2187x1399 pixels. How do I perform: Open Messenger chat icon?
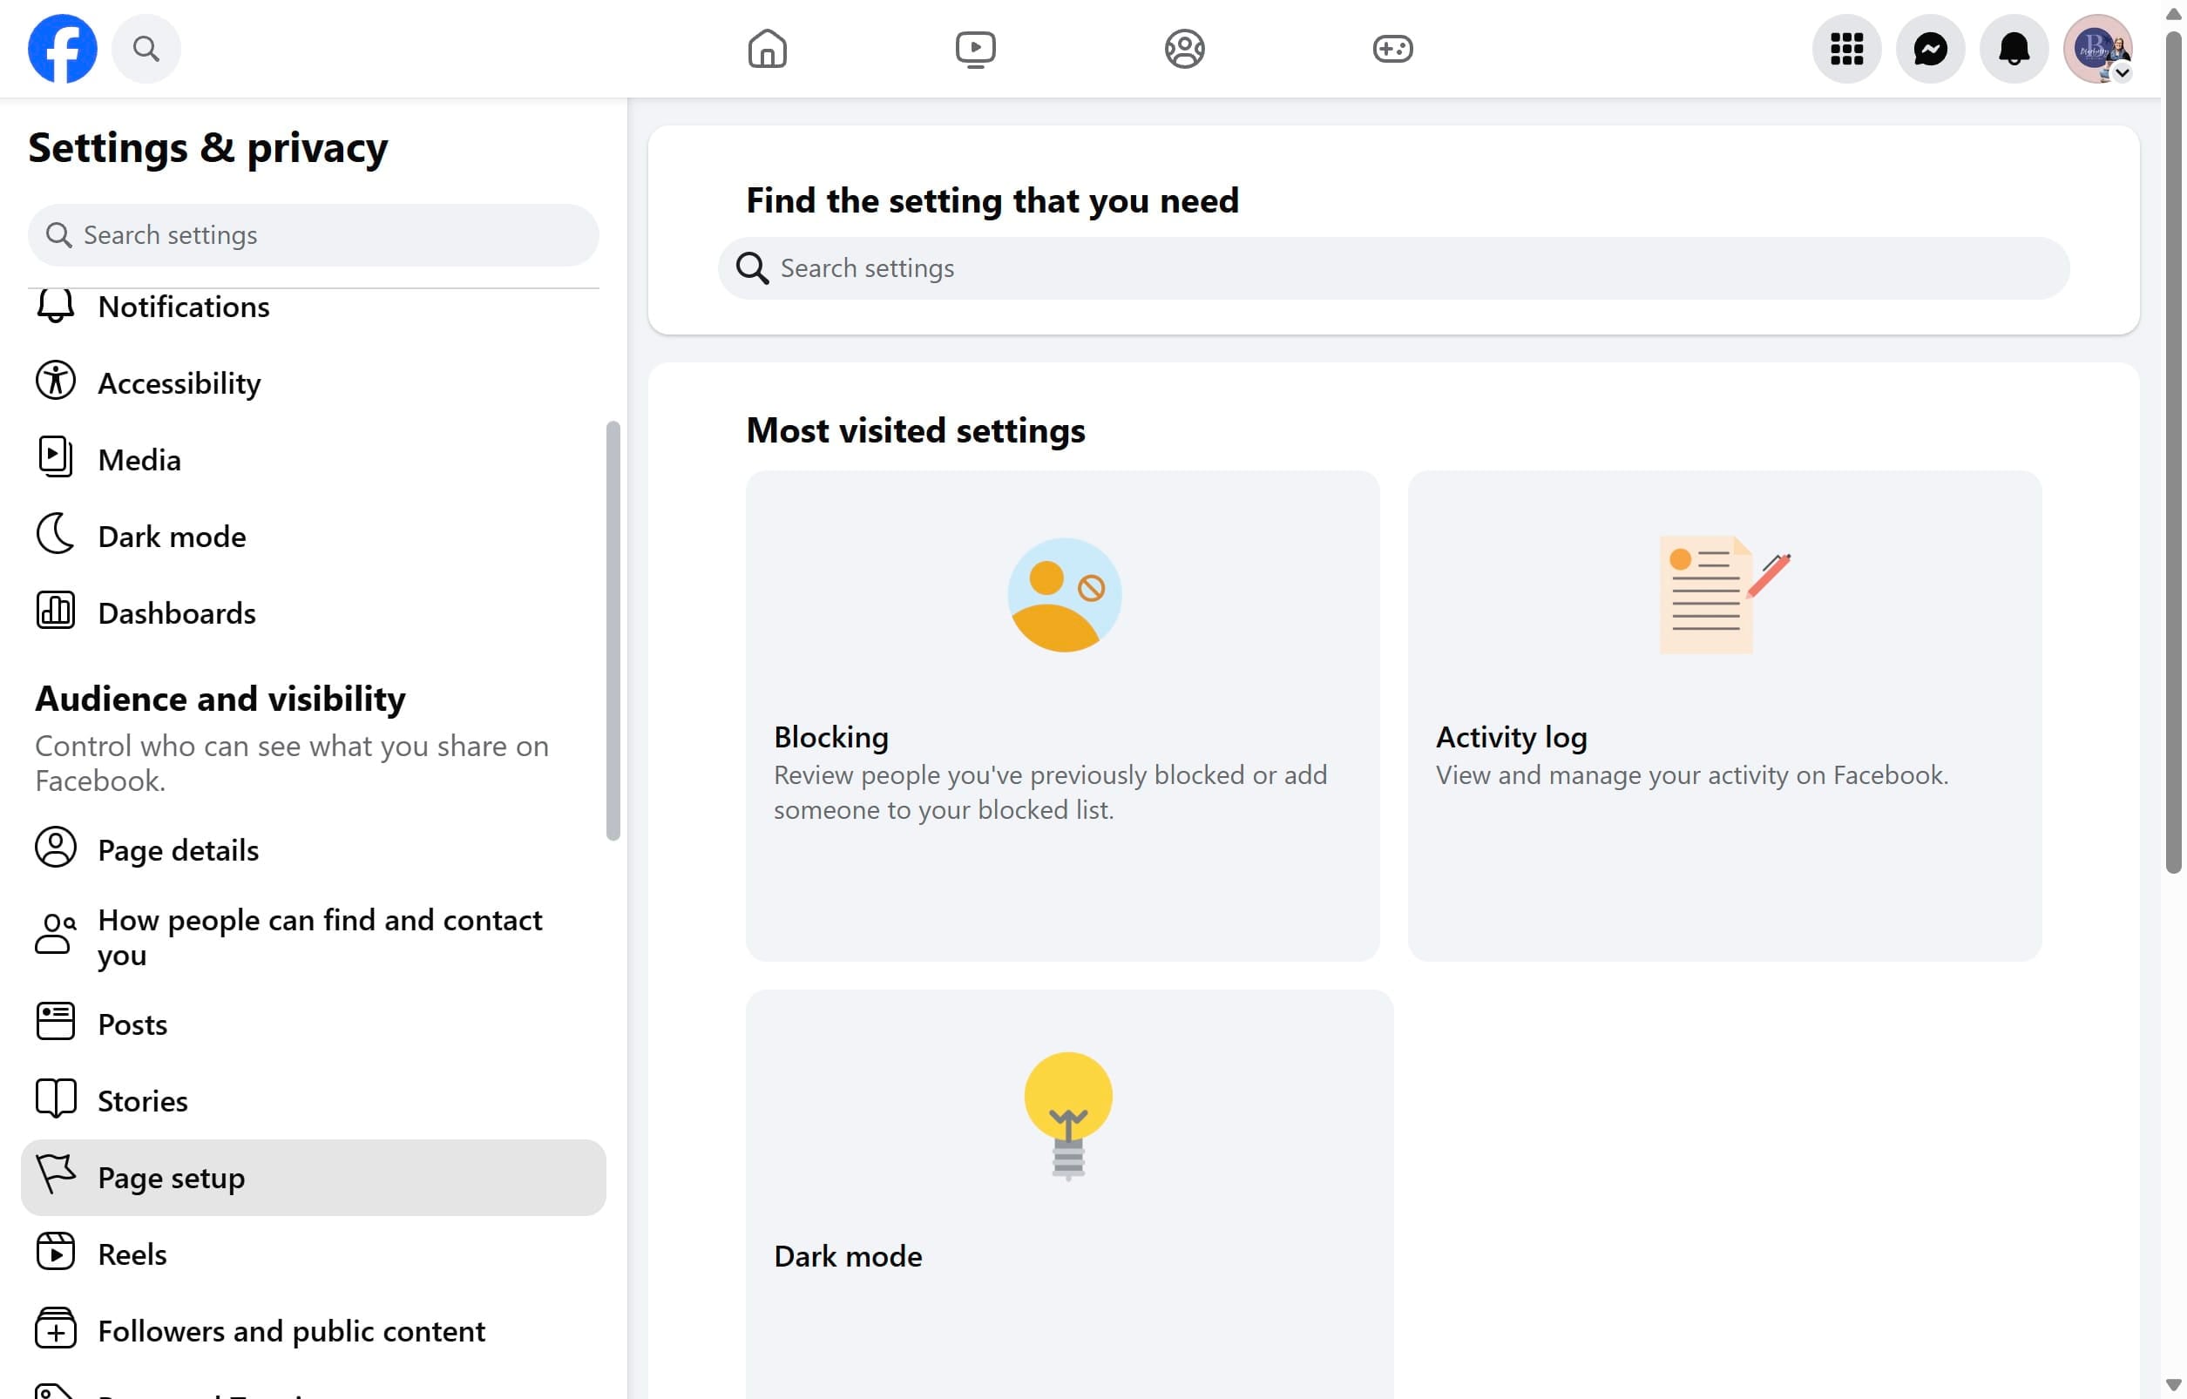(1930, 48)
